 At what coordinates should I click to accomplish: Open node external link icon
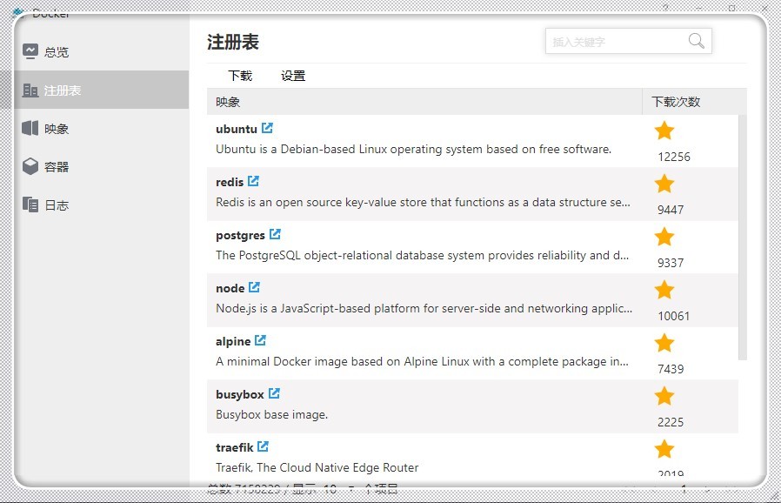point(254,287)
